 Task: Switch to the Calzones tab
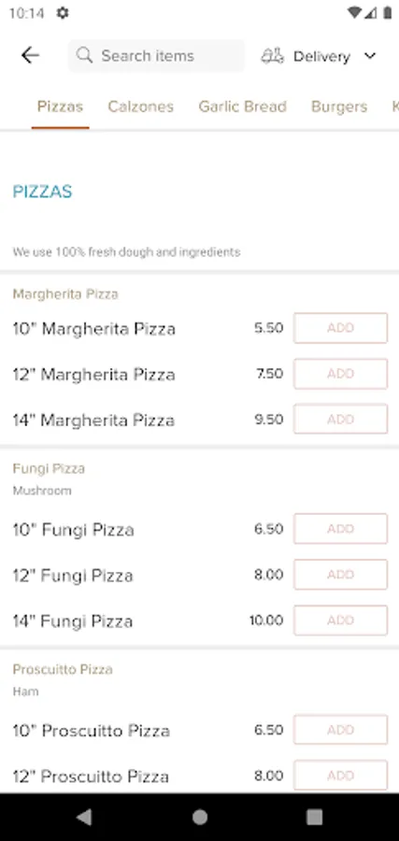coord(140,107)
